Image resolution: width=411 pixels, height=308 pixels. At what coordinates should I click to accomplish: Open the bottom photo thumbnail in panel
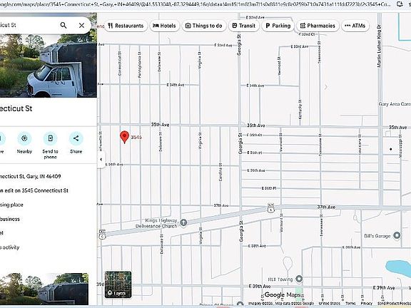click(x=44, y=289)
